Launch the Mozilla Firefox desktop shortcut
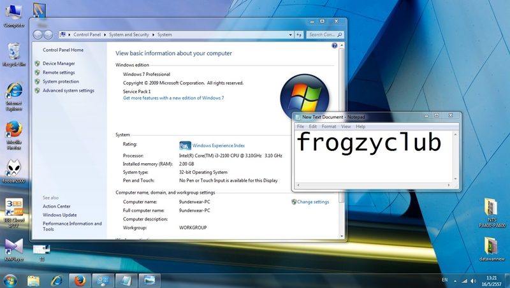The width and height of the screenshot is (510, 288). [13, 135]
